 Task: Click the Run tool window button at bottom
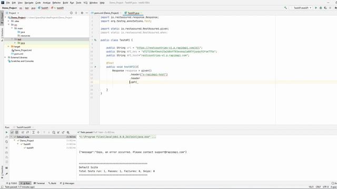[x=25, y=183]
